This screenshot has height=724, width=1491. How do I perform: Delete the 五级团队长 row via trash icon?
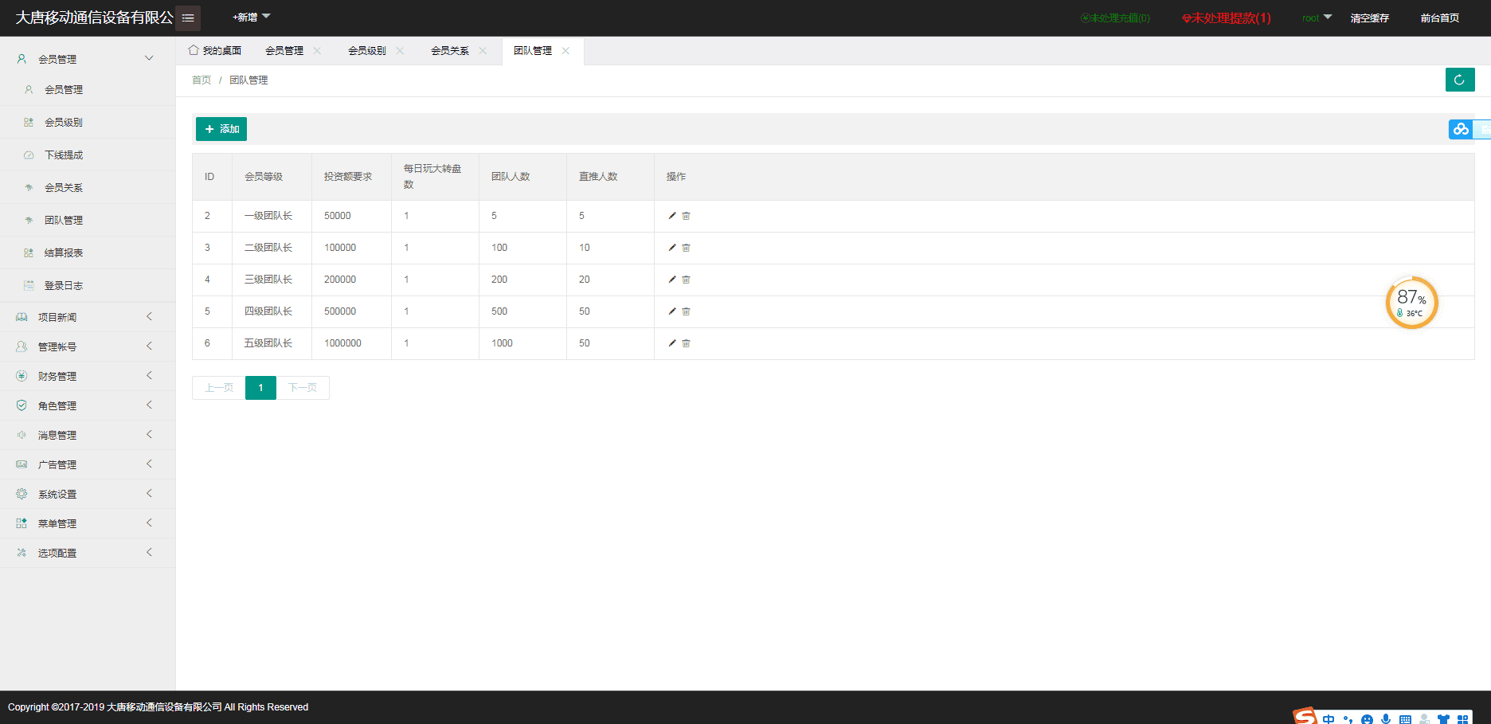(x=686, y=343)
